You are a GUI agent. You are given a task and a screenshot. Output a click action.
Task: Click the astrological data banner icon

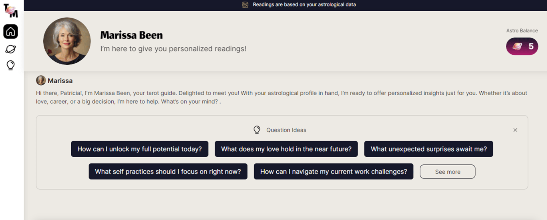click(245, 5)
